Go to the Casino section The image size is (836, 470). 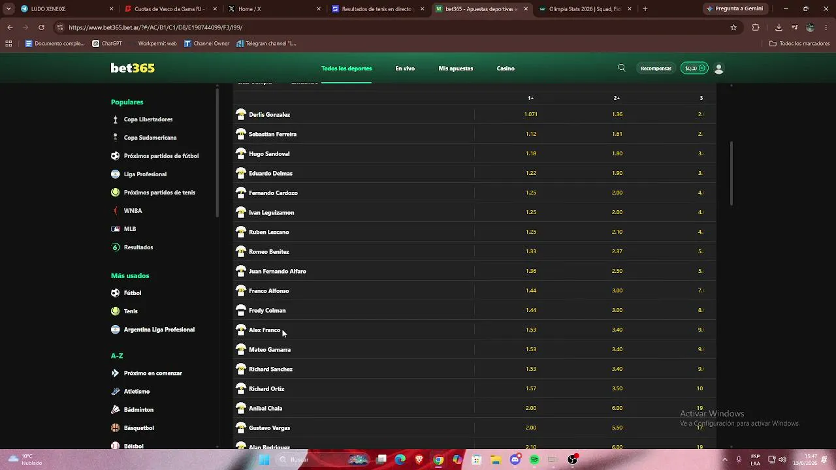[506, 69]
